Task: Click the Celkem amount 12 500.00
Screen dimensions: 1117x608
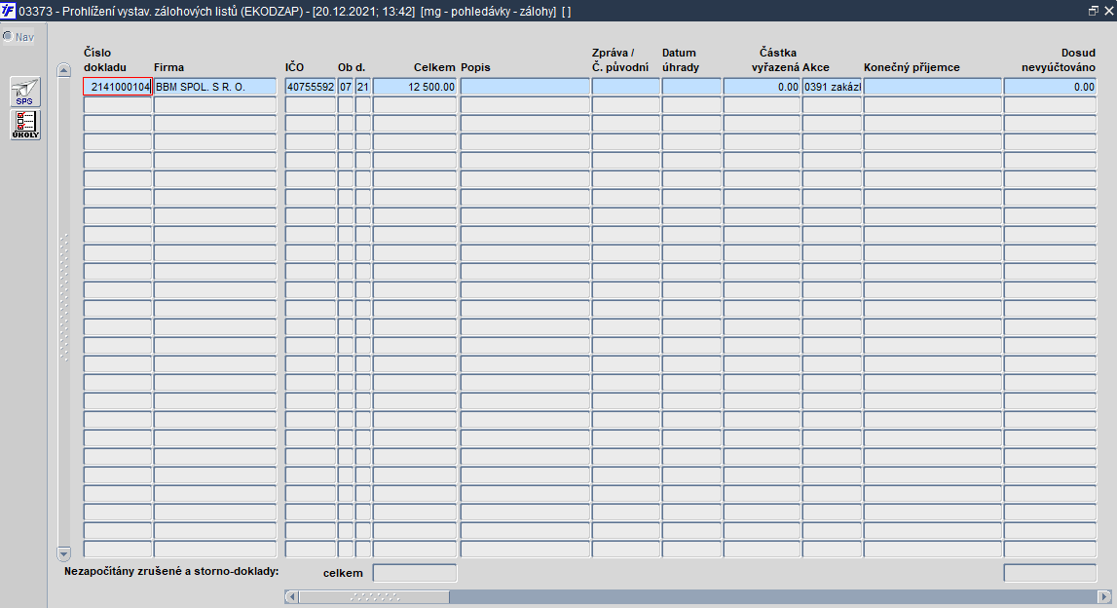Action: click(415, 87)
